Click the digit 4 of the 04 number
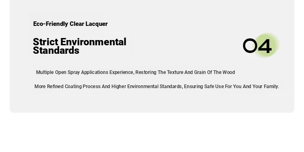 265,46
